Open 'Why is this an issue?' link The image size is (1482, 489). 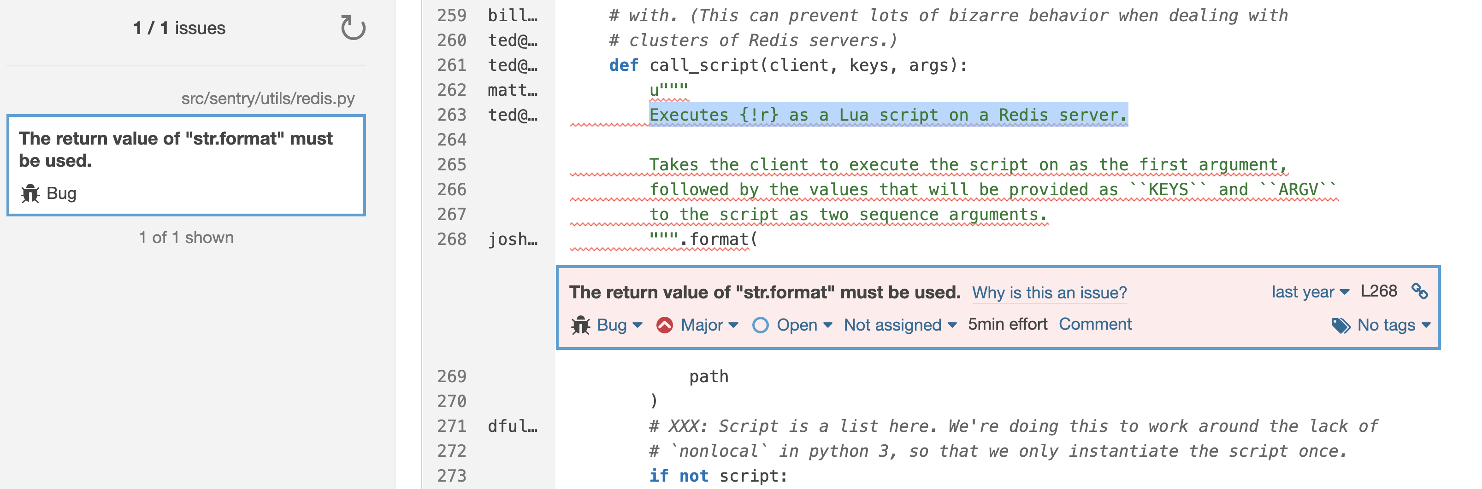click(x=1049, y=292)
